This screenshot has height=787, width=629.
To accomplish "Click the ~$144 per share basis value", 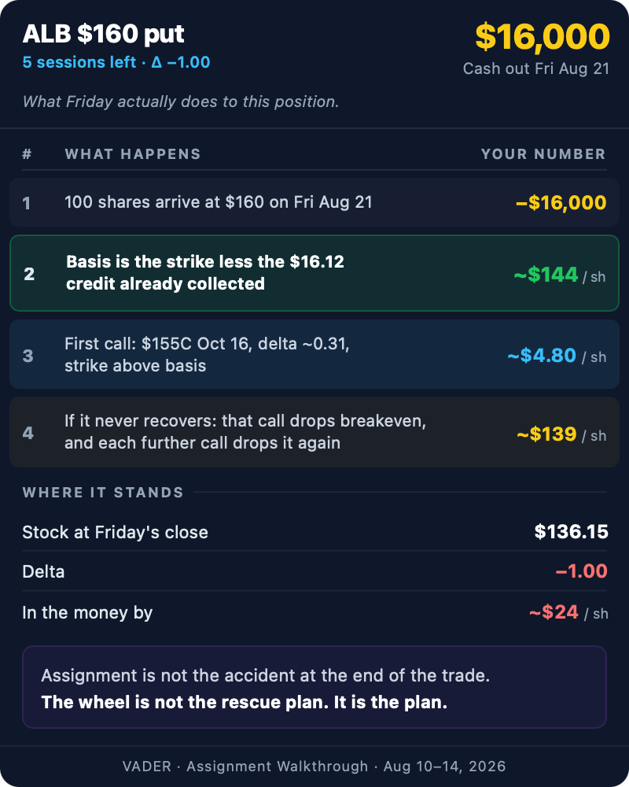I will (x=559, y=275).
